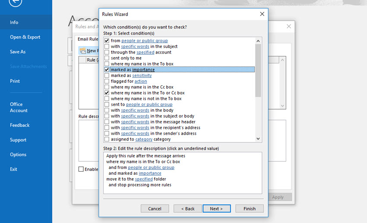The height and width of the screenshot is (223, 367).
Task: Close the Rules and Alerts window
Action: pyautogui.click(x=289, y=26)
